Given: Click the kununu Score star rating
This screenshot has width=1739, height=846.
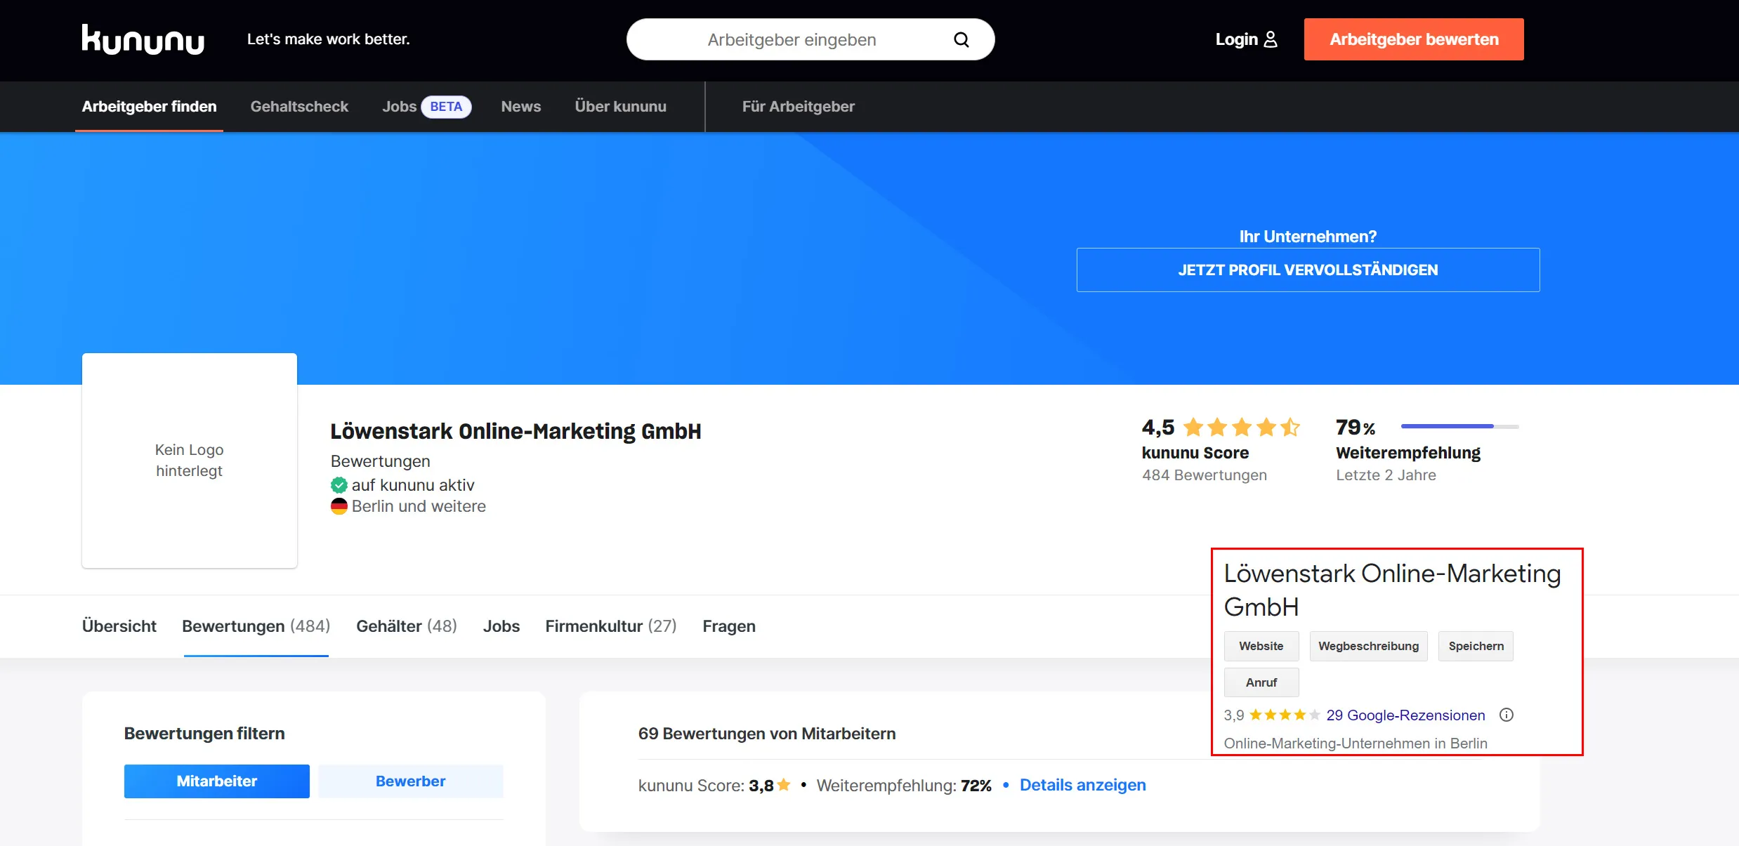Looking at the screenshot, I should pyautogui.click(x=1242, y=427).
